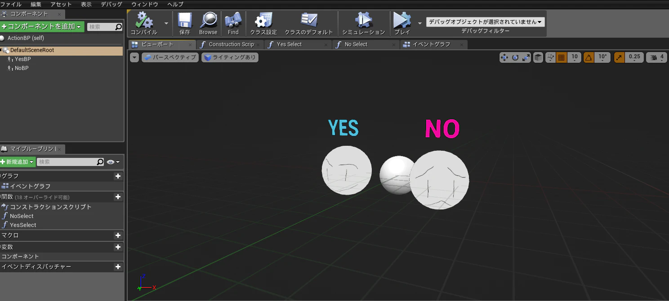
Task: Click the My Blueprint search field
Action: tap(71, 162)
